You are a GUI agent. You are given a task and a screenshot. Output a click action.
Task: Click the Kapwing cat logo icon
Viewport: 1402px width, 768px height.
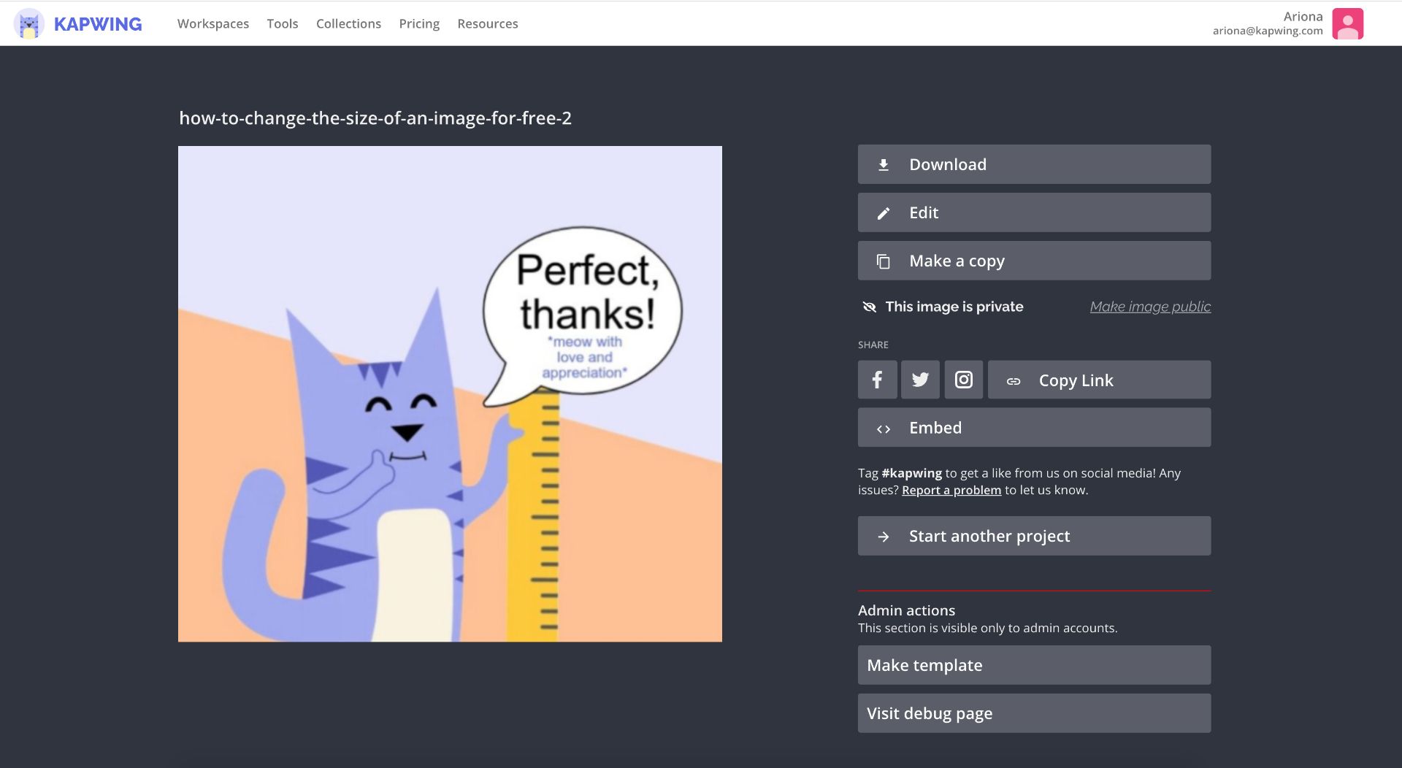click(x=29, y=24)
